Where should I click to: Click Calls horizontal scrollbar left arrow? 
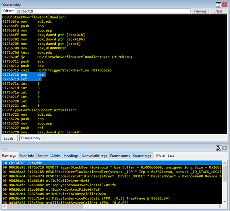4,207
